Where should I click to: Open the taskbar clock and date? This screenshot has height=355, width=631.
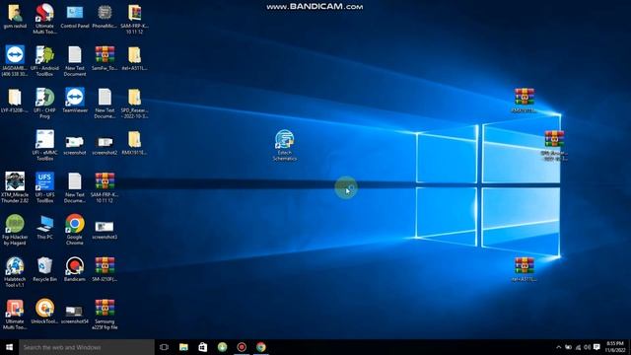click(x=615, y=347)
